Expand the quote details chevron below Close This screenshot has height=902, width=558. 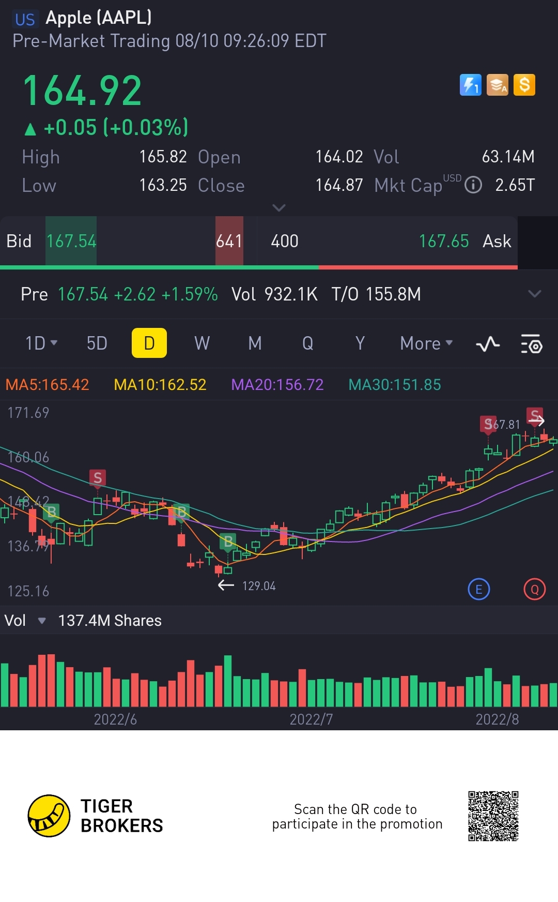click(x=278, y=208)
